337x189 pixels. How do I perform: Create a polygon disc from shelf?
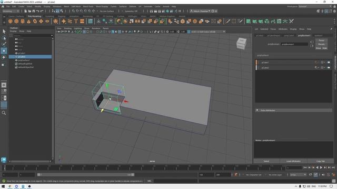point(47,21)
